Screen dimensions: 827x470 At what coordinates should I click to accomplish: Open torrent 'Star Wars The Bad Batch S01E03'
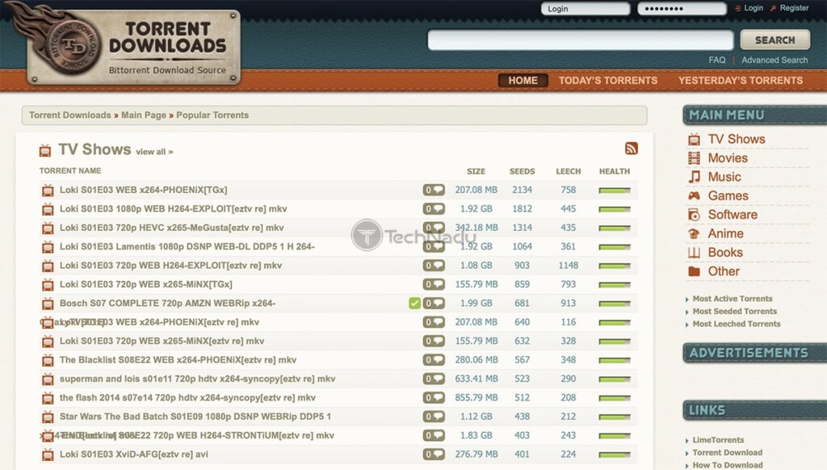tap(195, 417)
